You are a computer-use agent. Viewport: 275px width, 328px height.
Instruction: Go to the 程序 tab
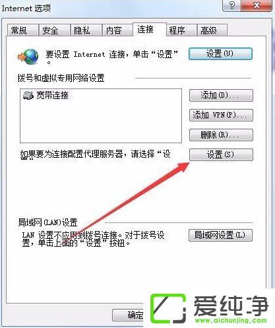[181, 30]
